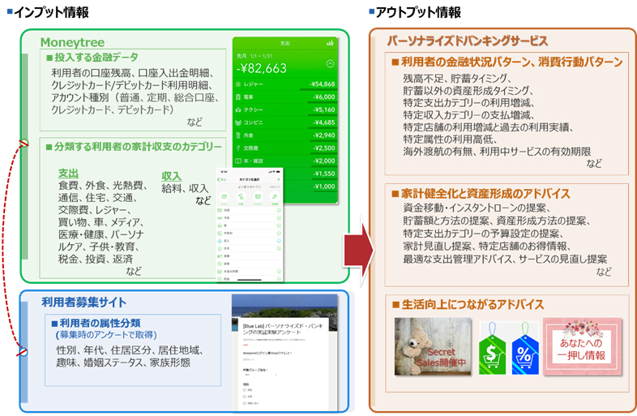Viewport: 637px width, 416px height.
Task: Select the 支出 tab title in Moneytree app
Action: (x=284, y=43)
